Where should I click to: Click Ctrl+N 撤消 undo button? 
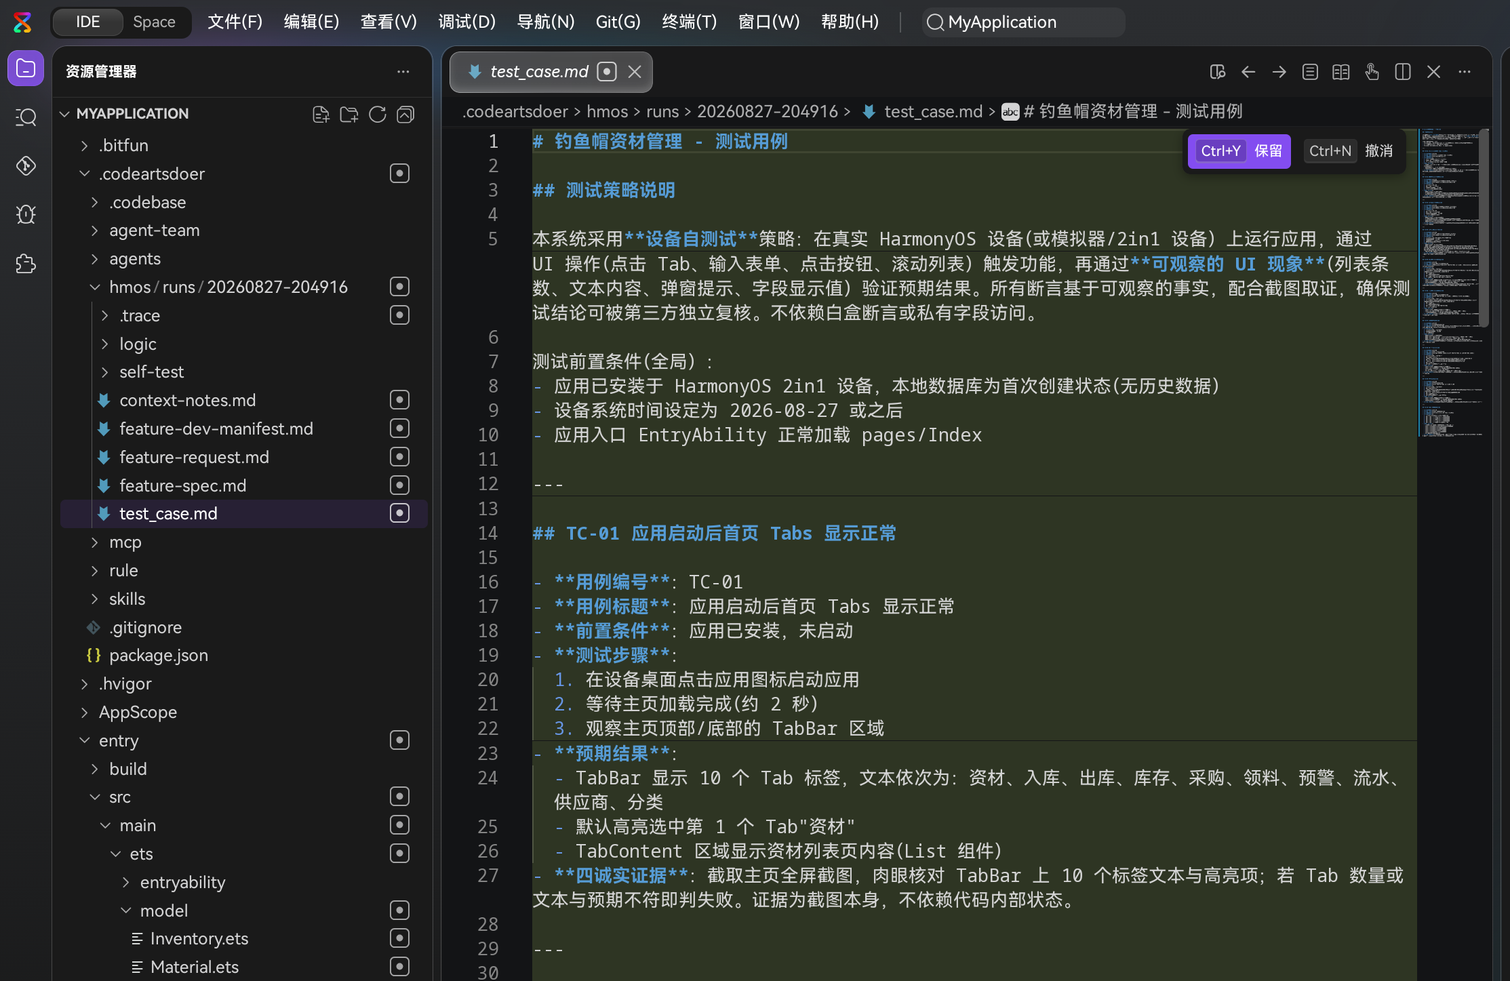[1350, 151]
